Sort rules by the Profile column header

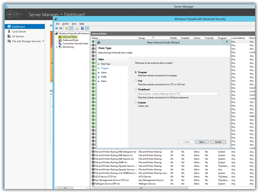tap(175, 38)
